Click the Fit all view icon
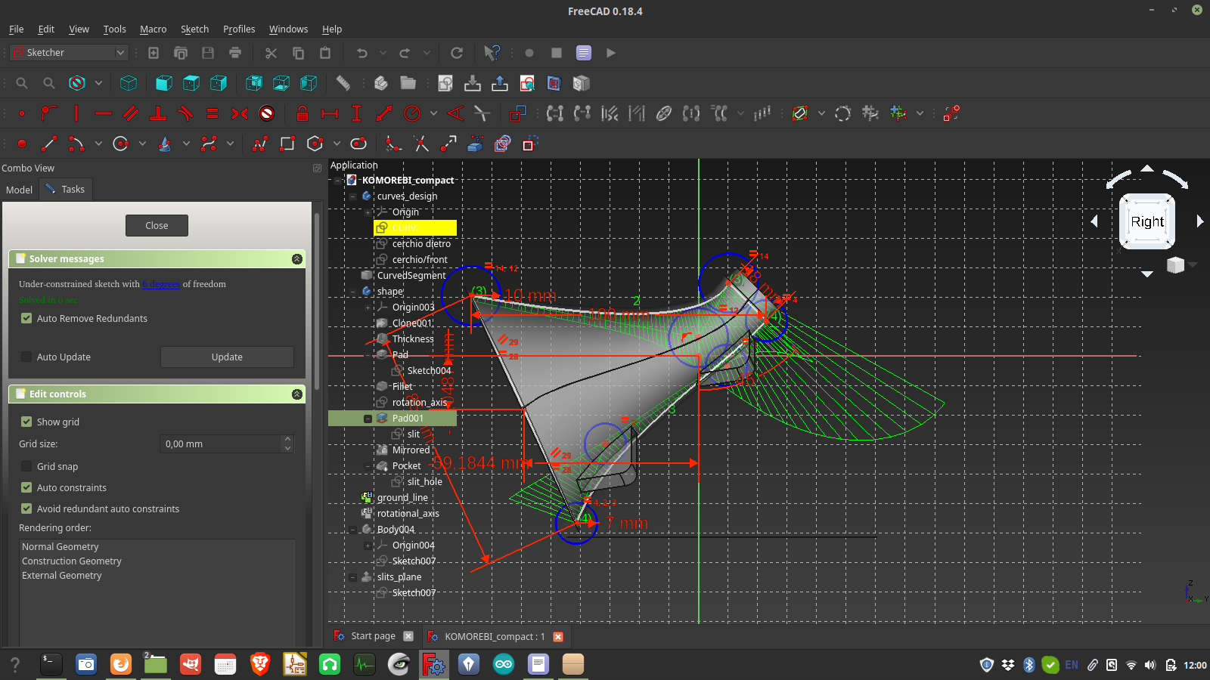 coord(22,83)
